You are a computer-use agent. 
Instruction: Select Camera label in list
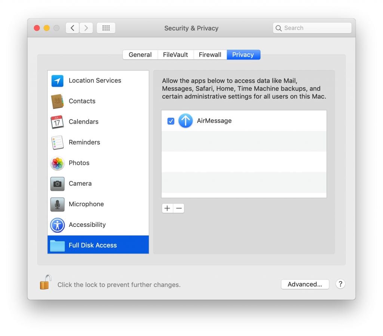click(x=80, y=184)
